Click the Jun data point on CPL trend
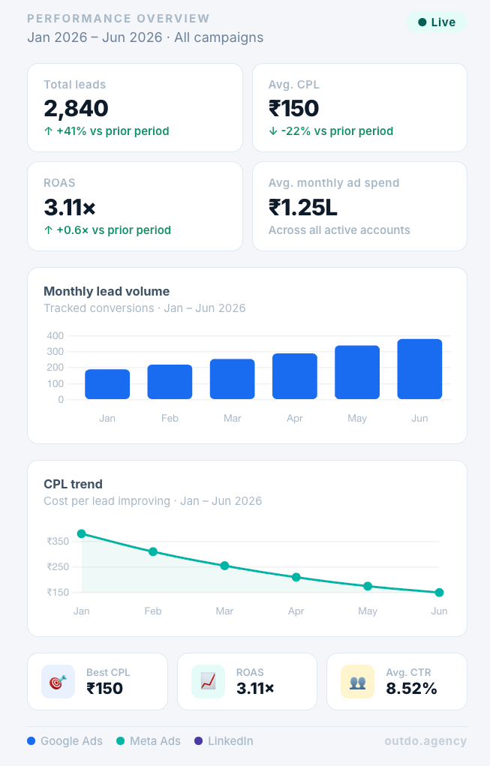The width and height of the screenshot is (490, 766). coord(439,593)
